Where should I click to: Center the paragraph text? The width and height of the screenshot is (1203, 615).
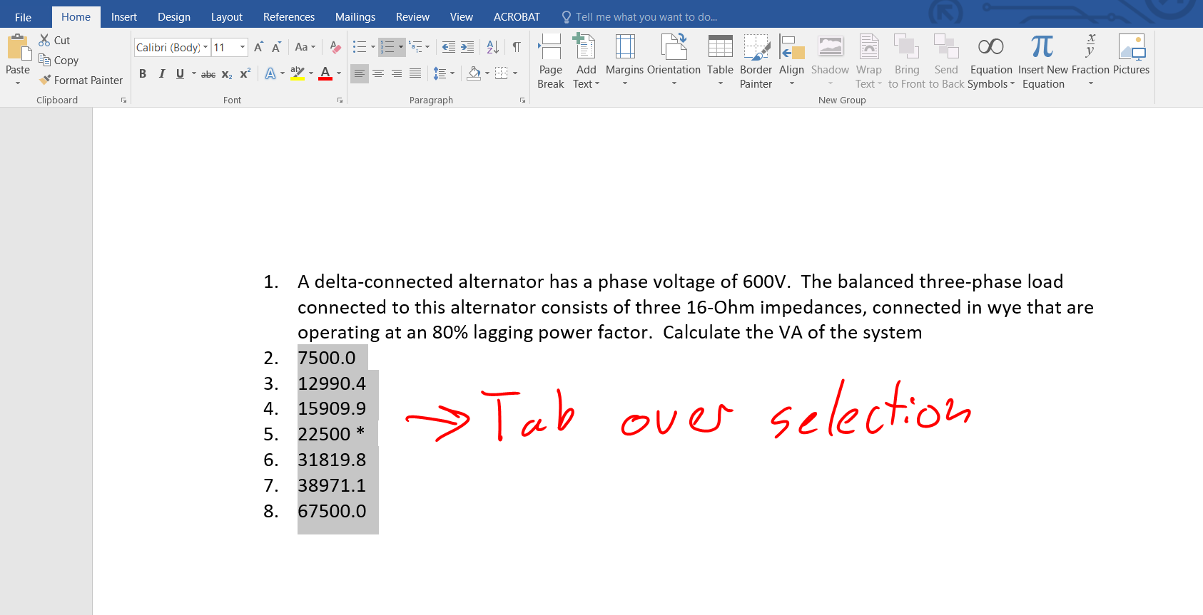pos(378,73)
